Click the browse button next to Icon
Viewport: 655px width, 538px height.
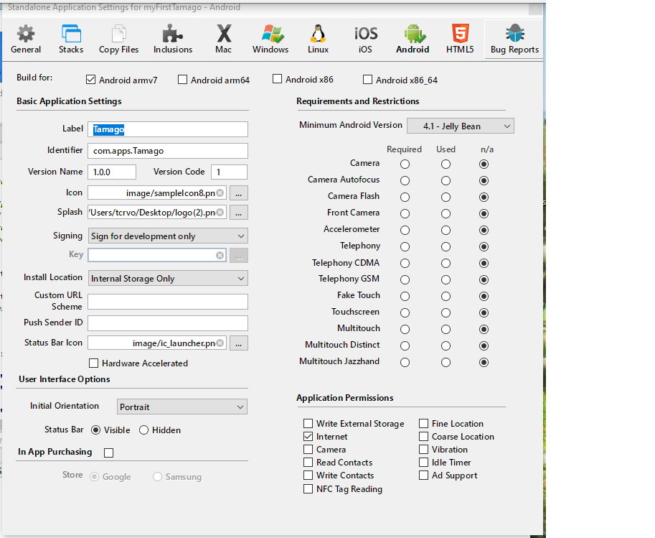point(239,193)
